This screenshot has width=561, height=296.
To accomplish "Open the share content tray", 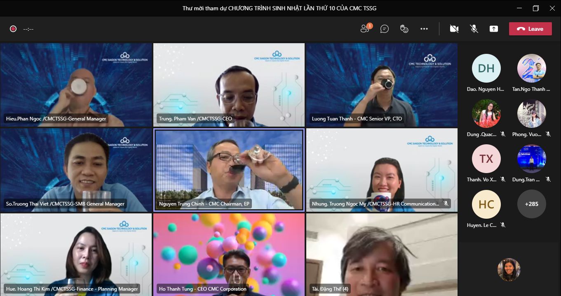I will tap(494, 29).
